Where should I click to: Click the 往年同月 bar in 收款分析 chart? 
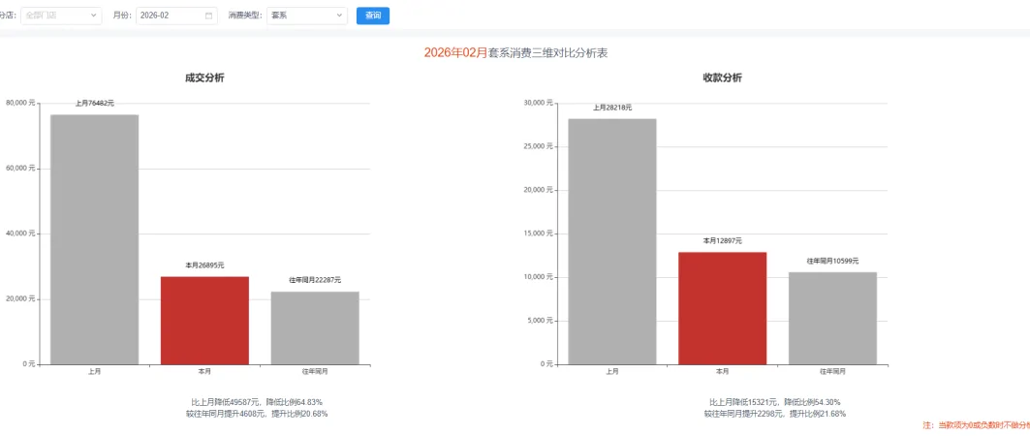(832, 318)
